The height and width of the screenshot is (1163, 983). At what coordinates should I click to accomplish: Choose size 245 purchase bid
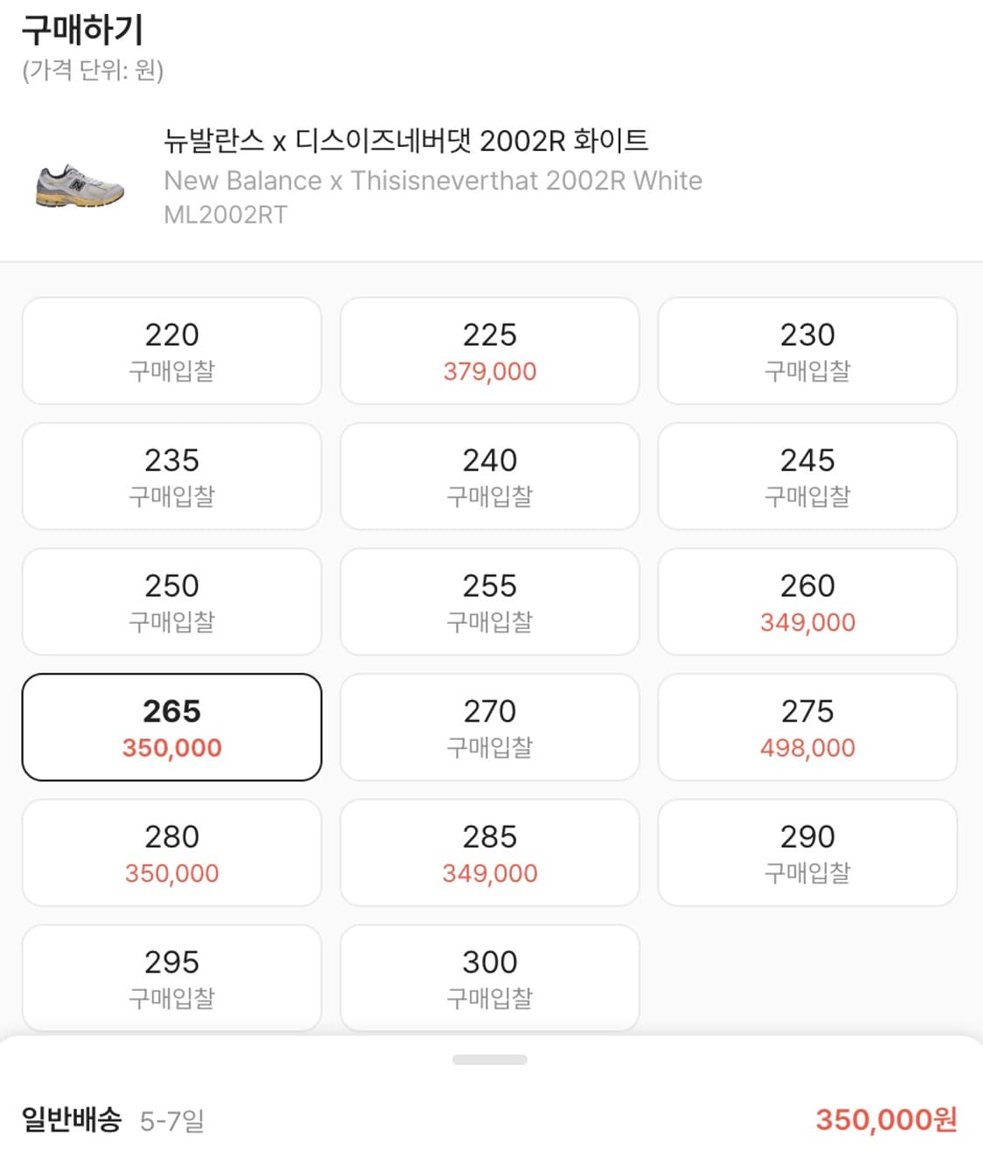[x=806, y=476]
